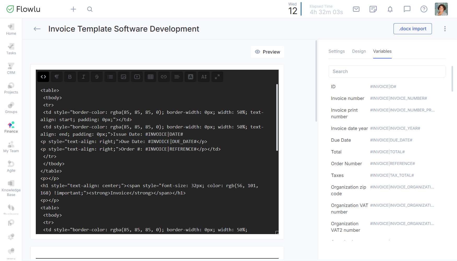This screenshot has width=457, height=261.
Task: Insert a table in the editor
Action: [x=150, y=77]
